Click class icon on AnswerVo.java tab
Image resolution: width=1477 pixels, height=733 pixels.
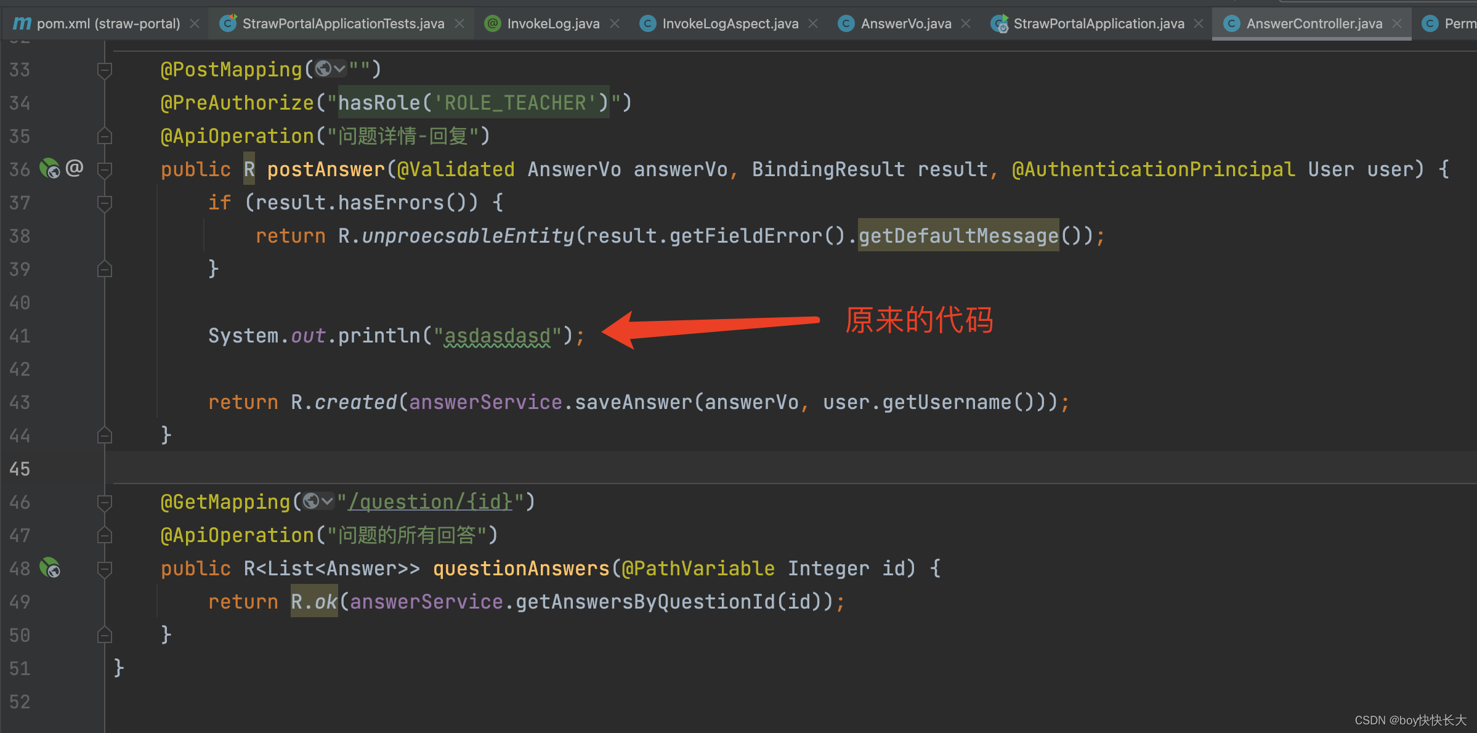(846, 23)
